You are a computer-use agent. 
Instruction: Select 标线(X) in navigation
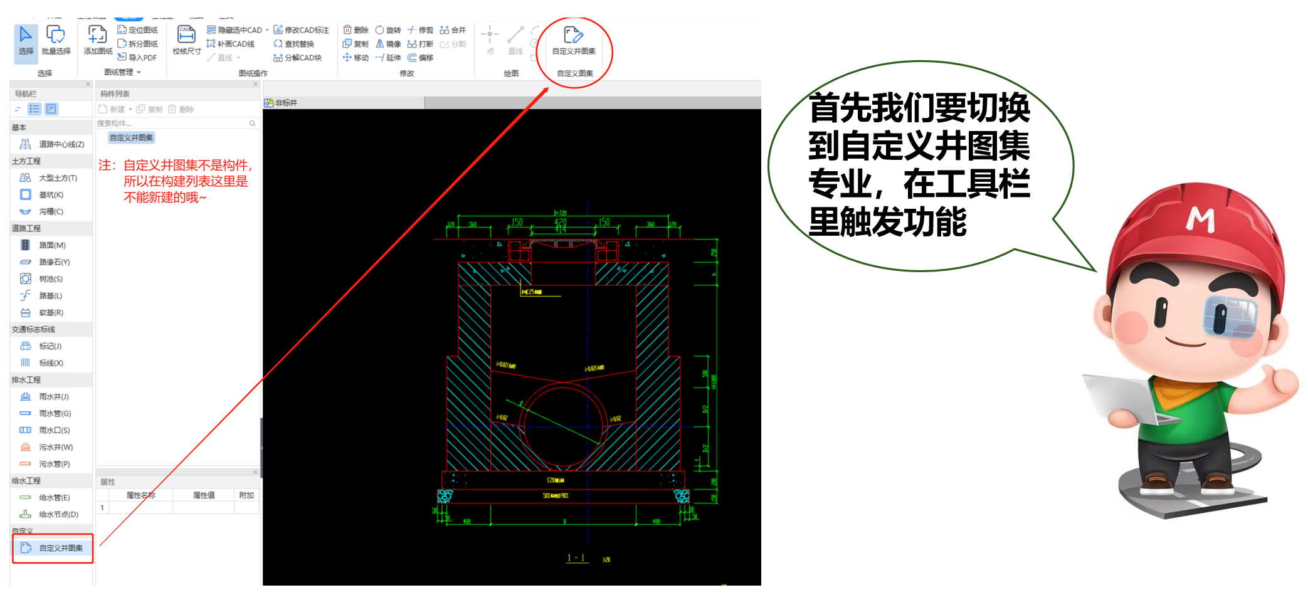coord(52,363)
